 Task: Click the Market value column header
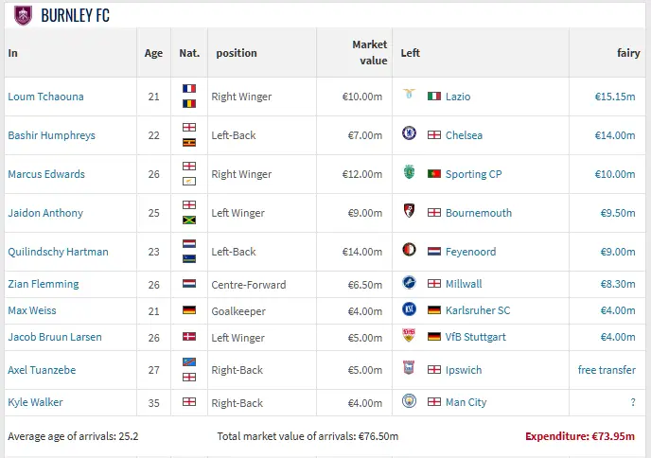(369, 53)
